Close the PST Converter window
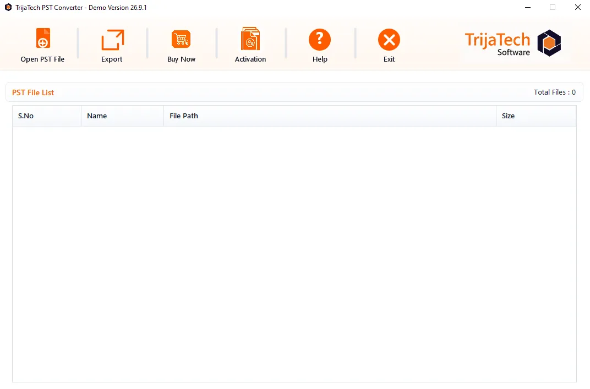Screen dimensions: 590x389 577,7
